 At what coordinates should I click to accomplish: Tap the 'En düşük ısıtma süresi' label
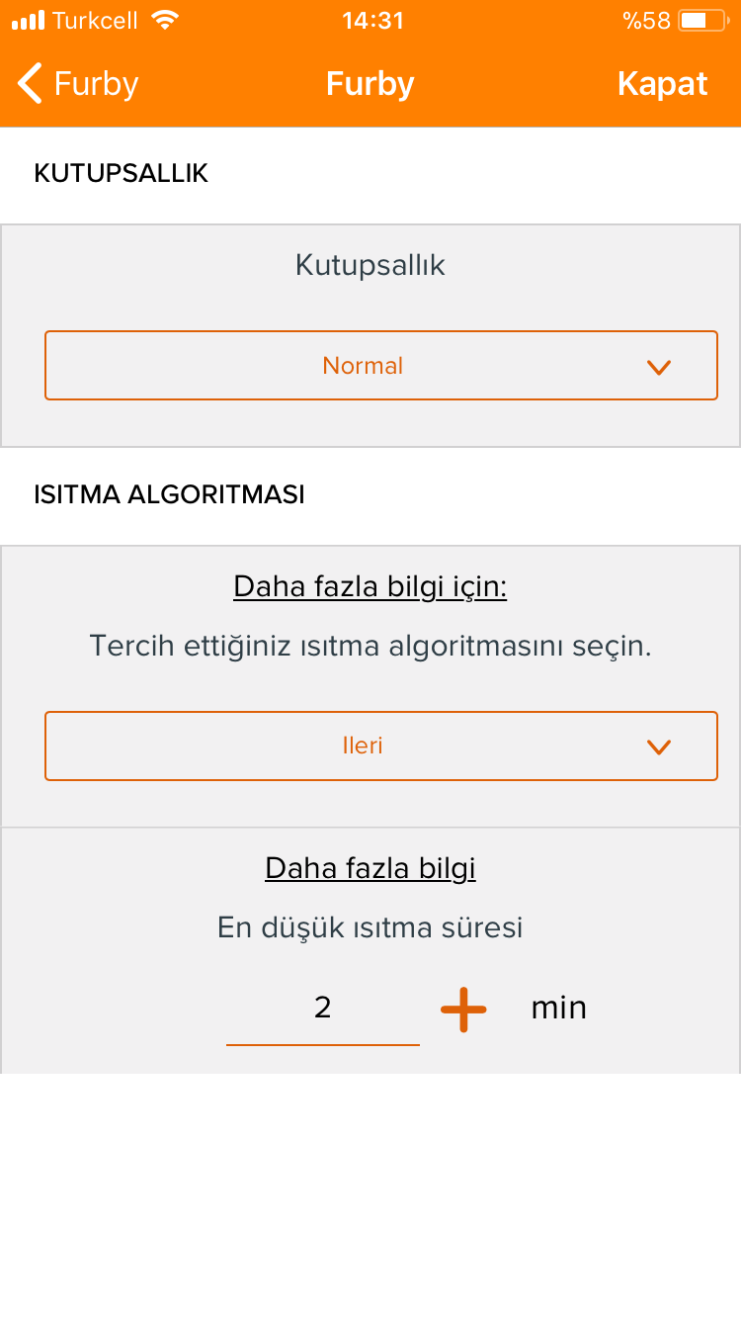[370, 927]
